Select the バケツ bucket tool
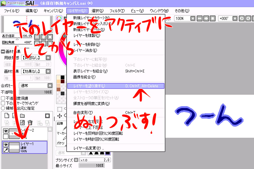 point(62,144)
